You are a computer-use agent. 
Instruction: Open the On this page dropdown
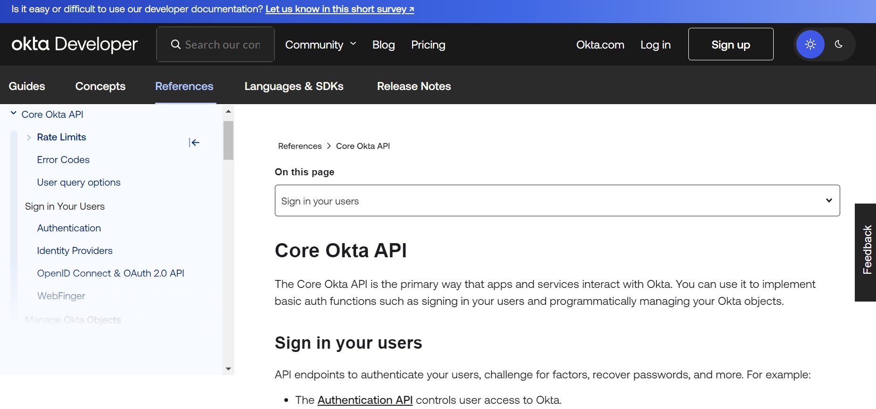pyautogui.click(x=557, y=201)
